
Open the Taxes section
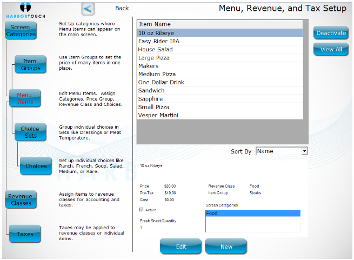(25, 234)
